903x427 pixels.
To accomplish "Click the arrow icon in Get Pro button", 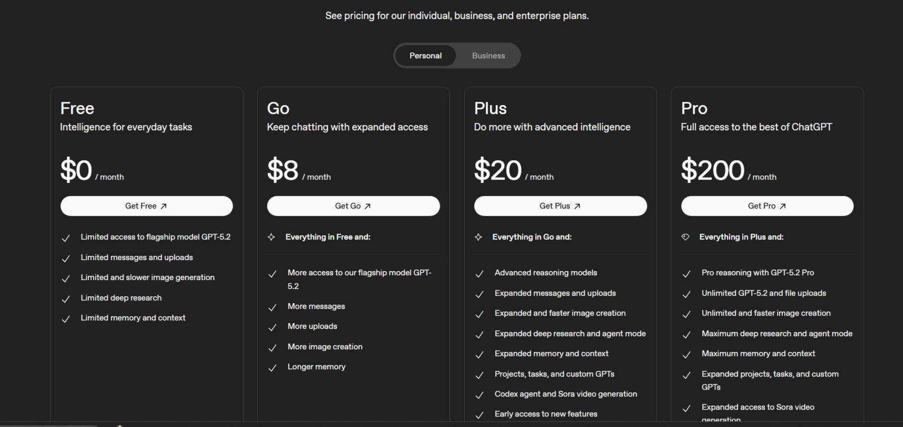I will [x=783, y=206].
